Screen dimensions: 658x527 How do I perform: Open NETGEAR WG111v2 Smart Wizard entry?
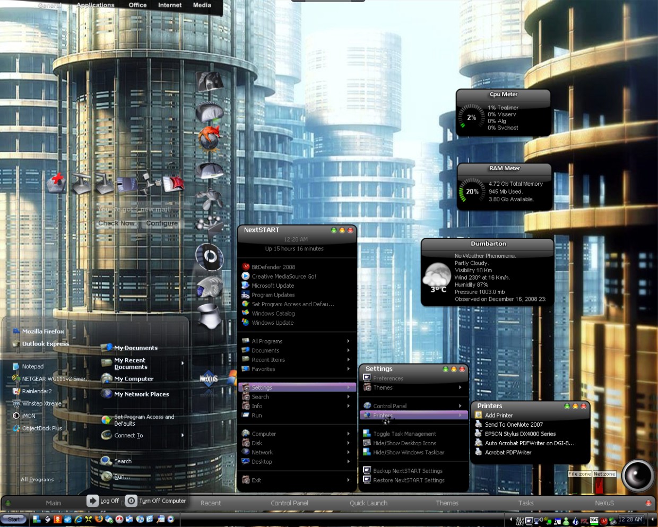(52, 379)
